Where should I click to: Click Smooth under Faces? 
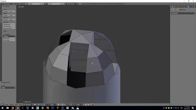[6, 12]
